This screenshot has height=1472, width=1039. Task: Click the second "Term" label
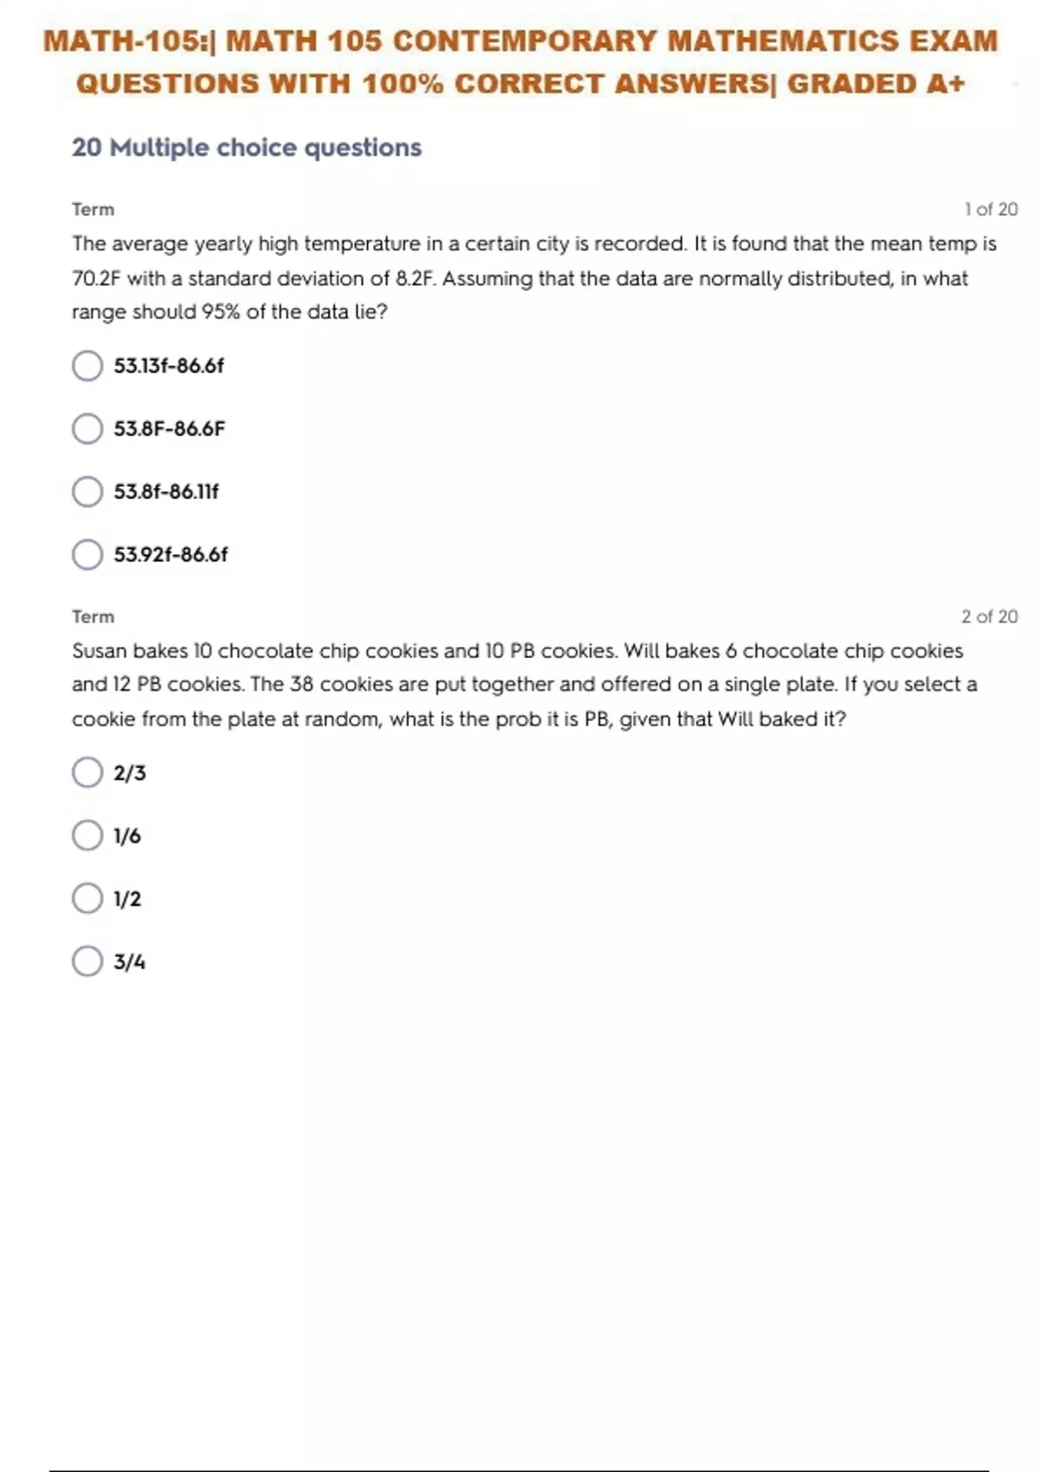coord(93,617)
